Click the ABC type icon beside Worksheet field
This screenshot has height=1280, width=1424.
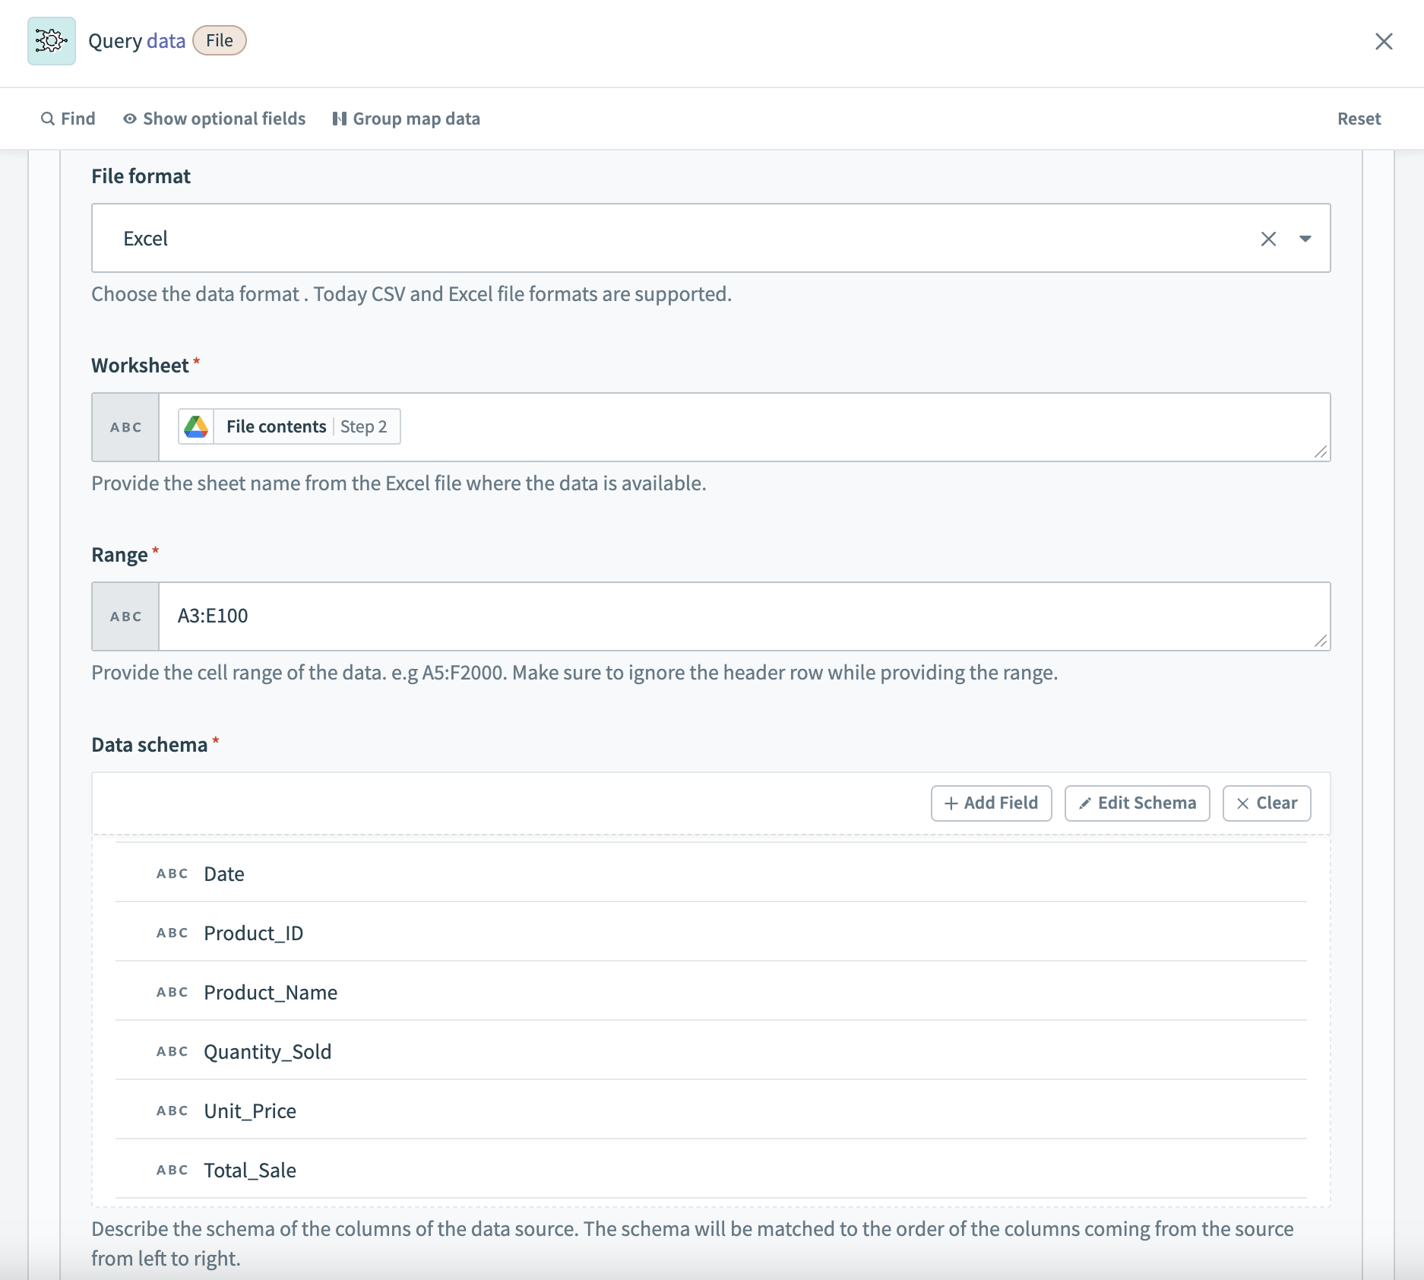[x=125, y=426]
